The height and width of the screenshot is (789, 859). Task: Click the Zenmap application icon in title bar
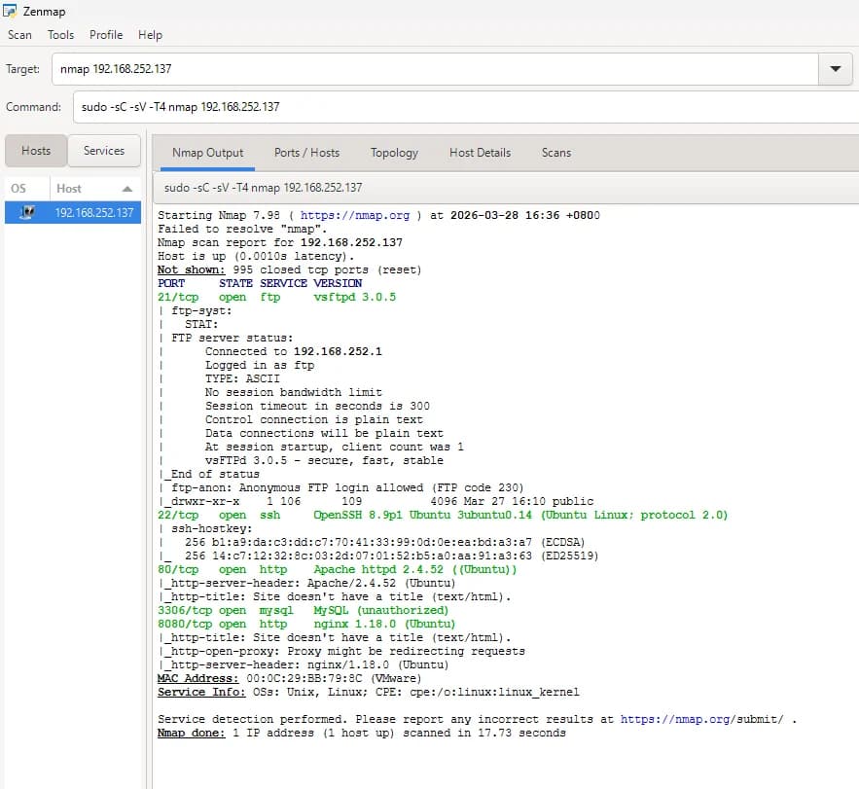point(10,11)
